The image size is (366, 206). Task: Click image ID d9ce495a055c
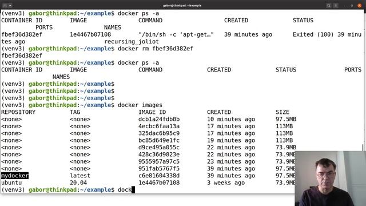coord(159,148)
